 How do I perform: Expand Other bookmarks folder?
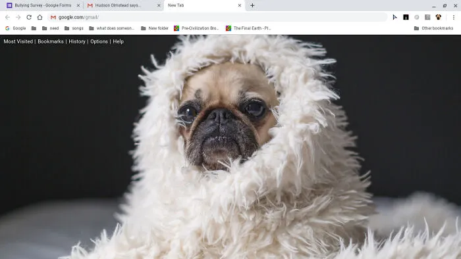(433, 28)
